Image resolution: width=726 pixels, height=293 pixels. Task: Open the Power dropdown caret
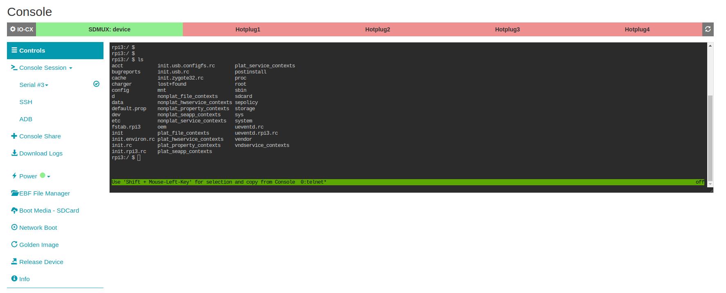tap(49, 177)
